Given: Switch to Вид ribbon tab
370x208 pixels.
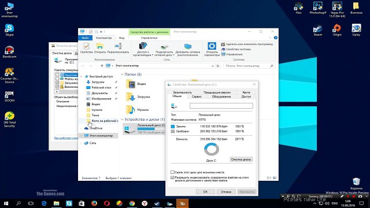Looking at the screenshot, I should [x=122, y=38].
